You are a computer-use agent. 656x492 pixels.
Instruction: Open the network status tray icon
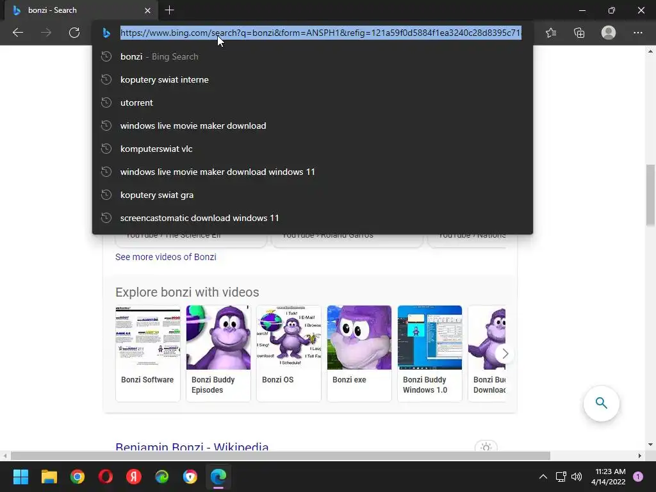tap(561, 477)
